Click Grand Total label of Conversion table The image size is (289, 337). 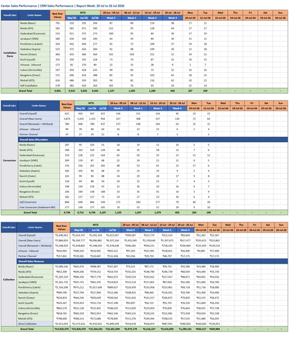coord(30,212)
